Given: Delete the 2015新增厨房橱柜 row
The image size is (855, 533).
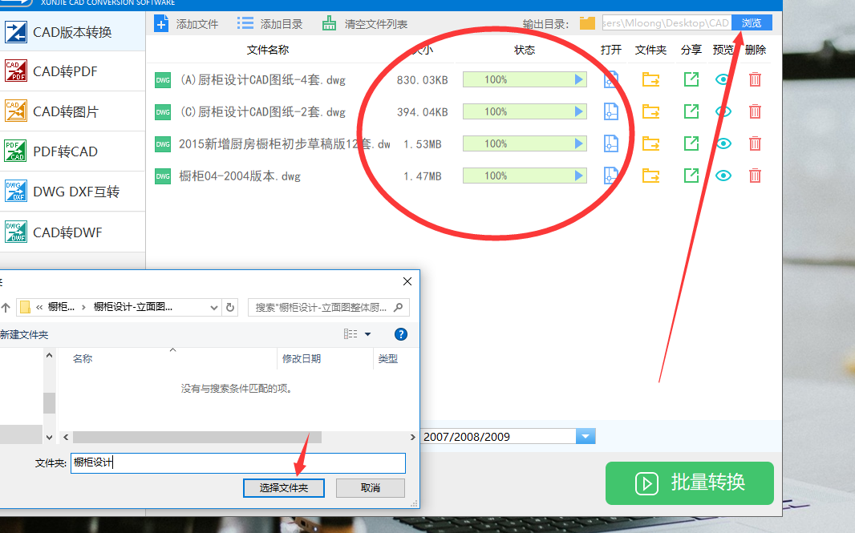Looking at the screenshot, I should point(755,144).
